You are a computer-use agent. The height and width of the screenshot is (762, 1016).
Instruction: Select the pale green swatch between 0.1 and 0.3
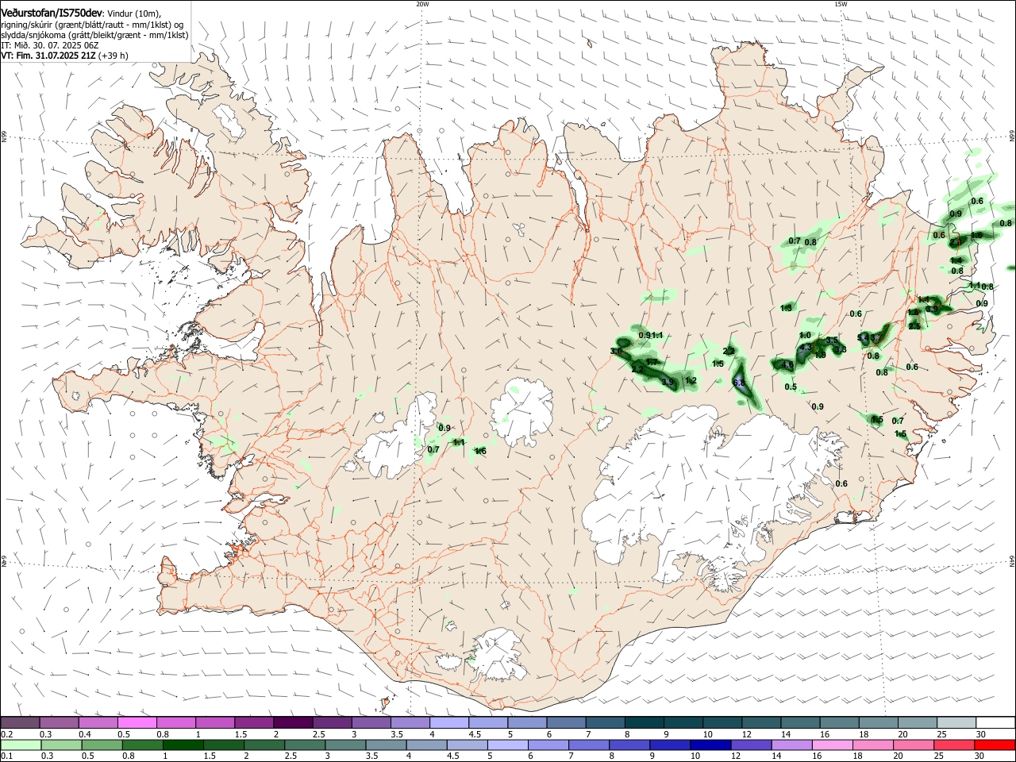[20, 745]
